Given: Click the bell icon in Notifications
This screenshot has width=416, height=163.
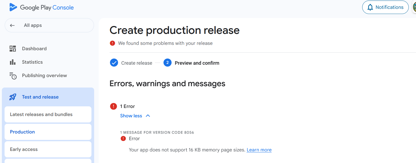Looking at the screenshot, I should pos(370,7).
